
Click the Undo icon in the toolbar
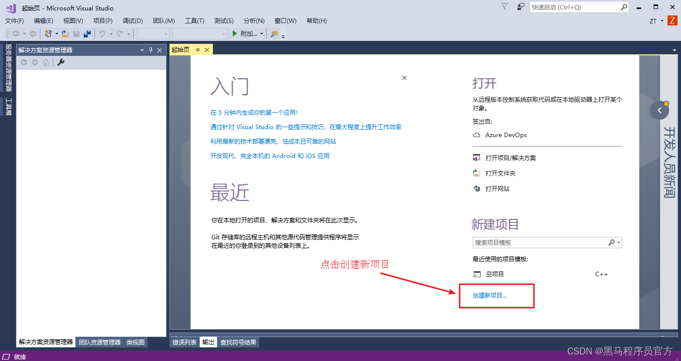[x=103, y=33]
